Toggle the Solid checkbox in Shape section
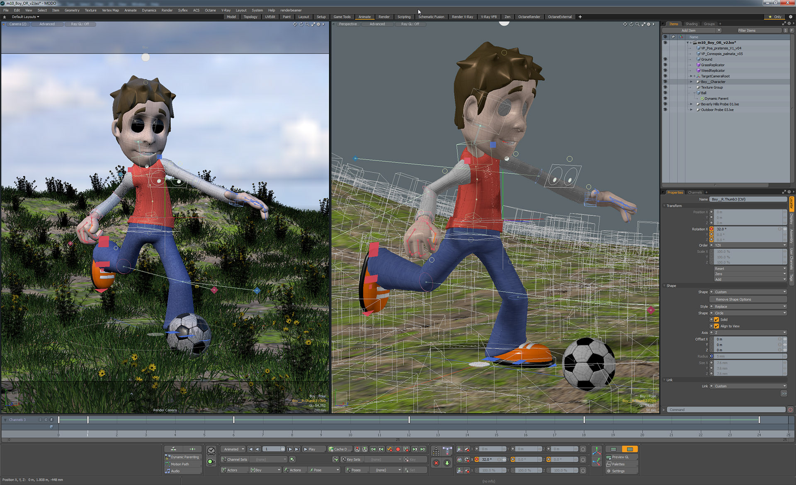The image size is (796, 485). click(716, 320)
